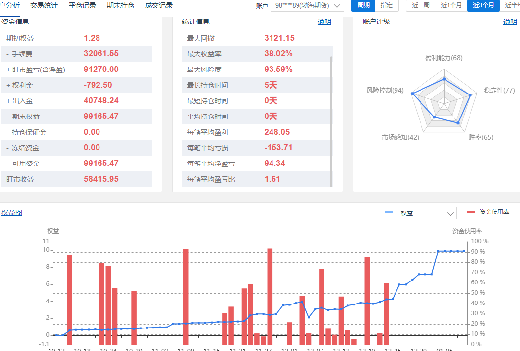Click the blue 权益 legend marker

coord(389,212)
